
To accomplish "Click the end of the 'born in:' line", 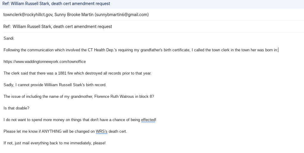I will 278,50.
